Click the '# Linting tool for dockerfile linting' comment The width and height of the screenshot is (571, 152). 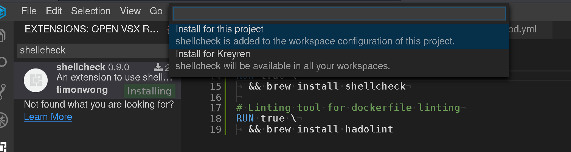click(348, 108)
